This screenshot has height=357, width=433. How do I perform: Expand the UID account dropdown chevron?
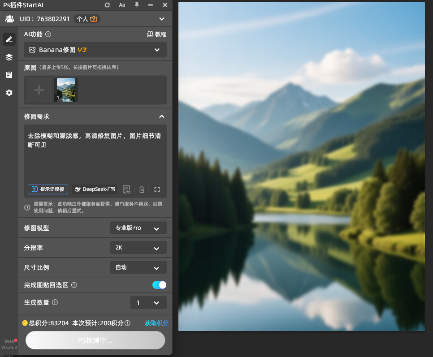[x=162, y=19]
